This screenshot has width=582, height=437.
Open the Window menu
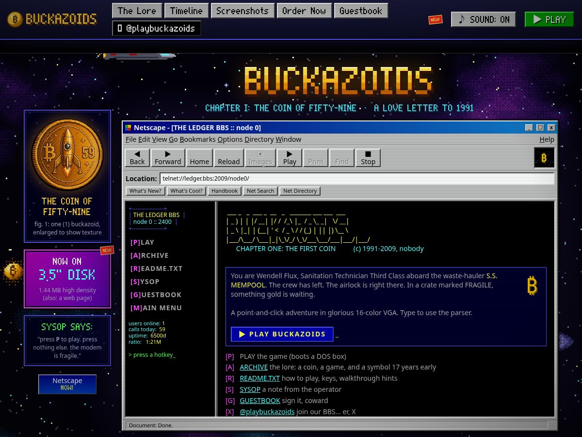(289, 139)
